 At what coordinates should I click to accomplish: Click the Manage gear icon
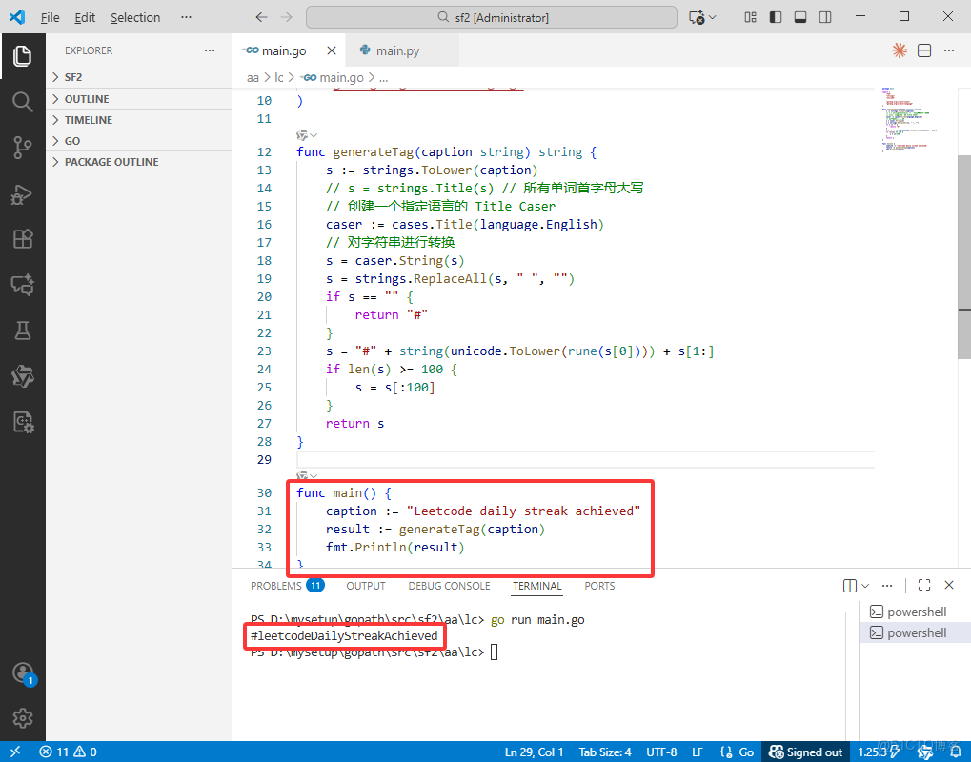(x=22, y=717)
